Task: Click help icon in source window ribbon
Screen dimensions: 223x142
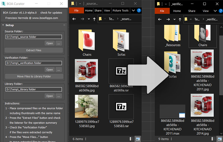Action: click(x=139, y=11)
